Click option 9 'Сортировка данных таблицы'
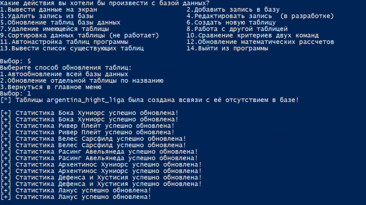 point(79,36)
